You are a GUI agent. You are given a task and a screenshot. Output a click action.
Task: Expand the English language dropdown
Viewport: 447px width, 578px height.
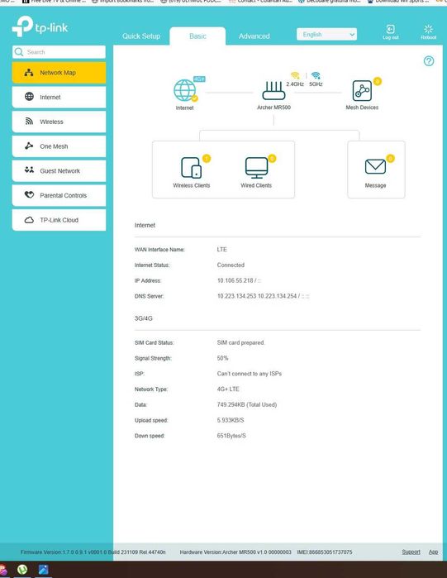pyautogui.click(x=326, y=34)
